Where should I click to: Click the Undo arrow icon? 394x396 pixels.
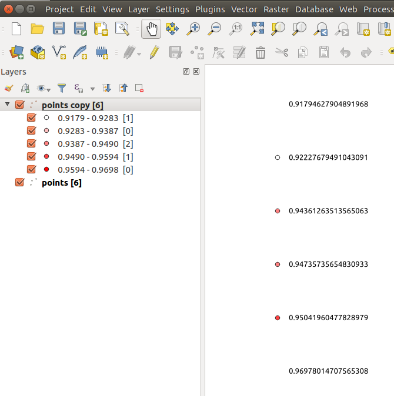pyautogui.click(x=345, y=52)
